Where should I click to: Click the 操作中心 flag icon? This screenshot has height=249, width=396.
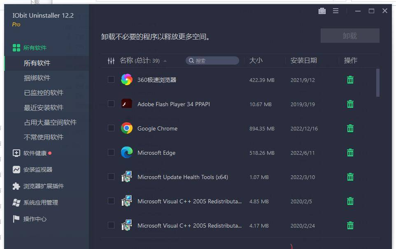[16, 219]
